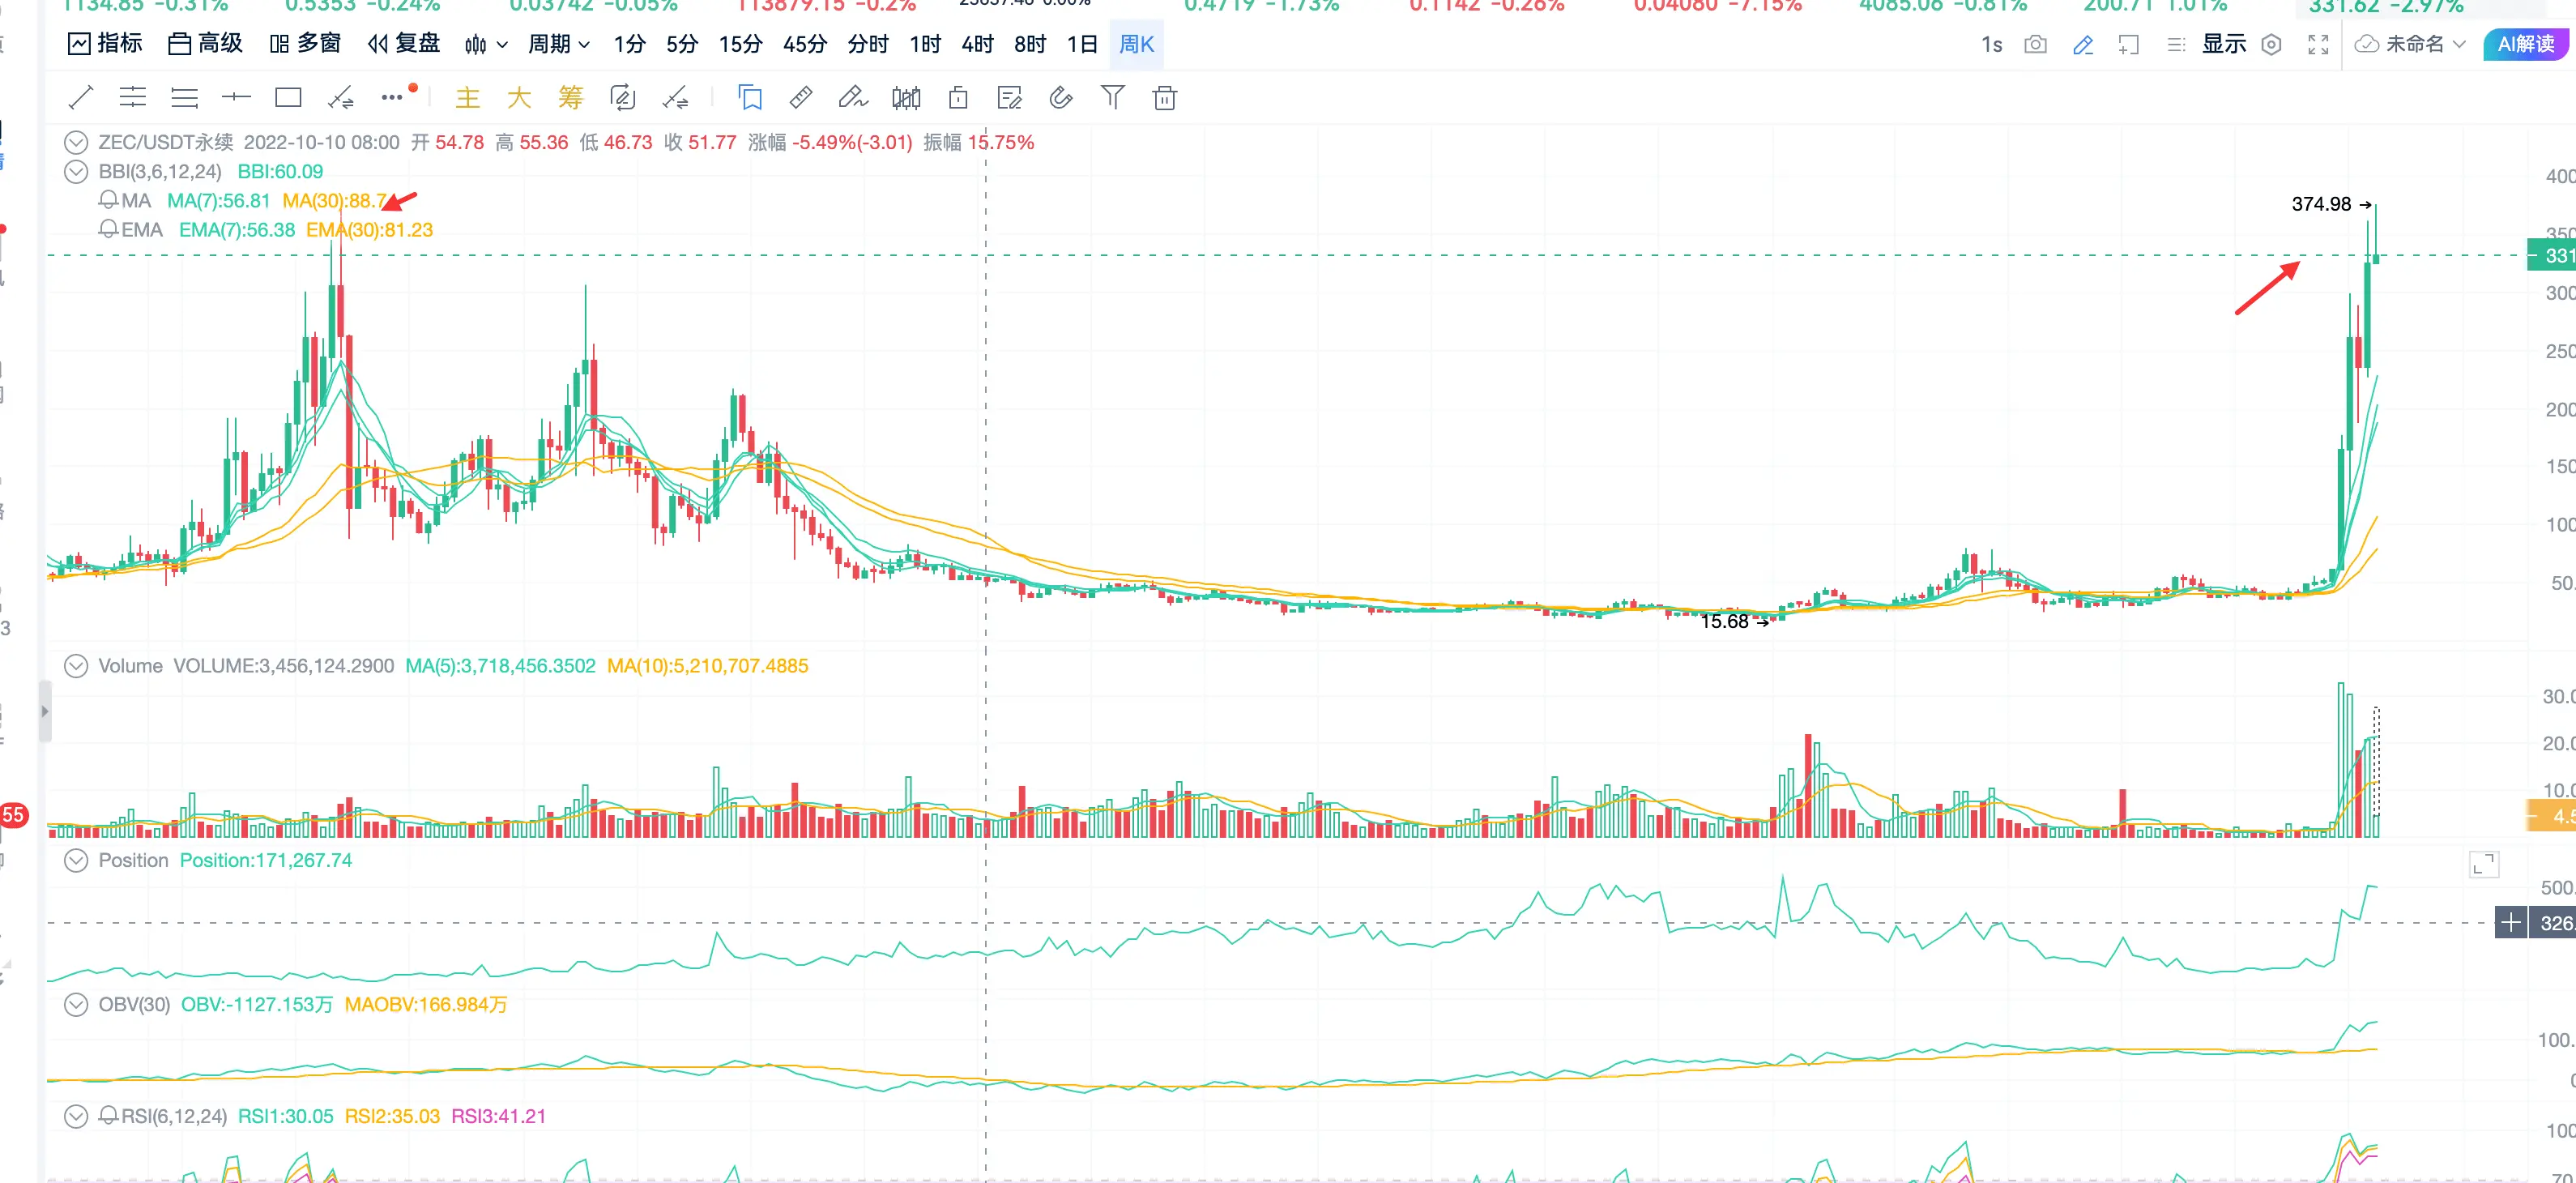This screenshot has height=1183, width=2576.
Task: Open the 周期 period dropdown
Action: pos(559,45)
